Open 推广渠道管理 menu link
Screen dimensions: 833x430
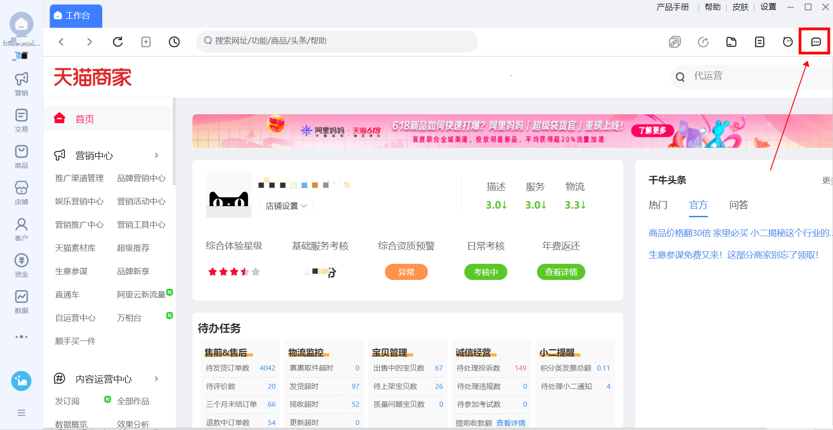pyautogui.click(x=79, y=178)
